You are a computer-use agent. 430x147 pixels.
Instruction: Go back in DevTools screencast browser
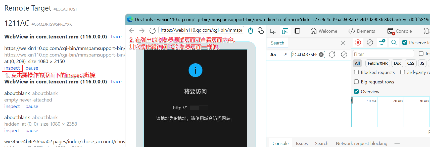pos(131,31)
